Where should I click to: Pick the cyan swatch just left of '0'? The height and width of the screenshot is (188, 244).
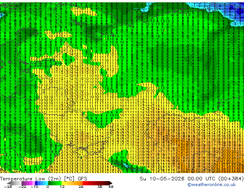[x=47, y=183]
